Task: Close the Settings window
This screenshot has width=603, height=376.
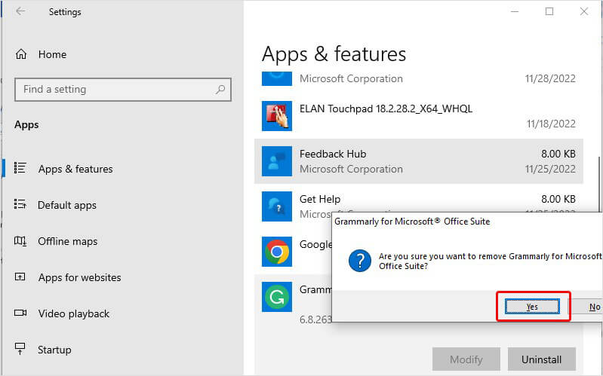Action: pos(584,11)
